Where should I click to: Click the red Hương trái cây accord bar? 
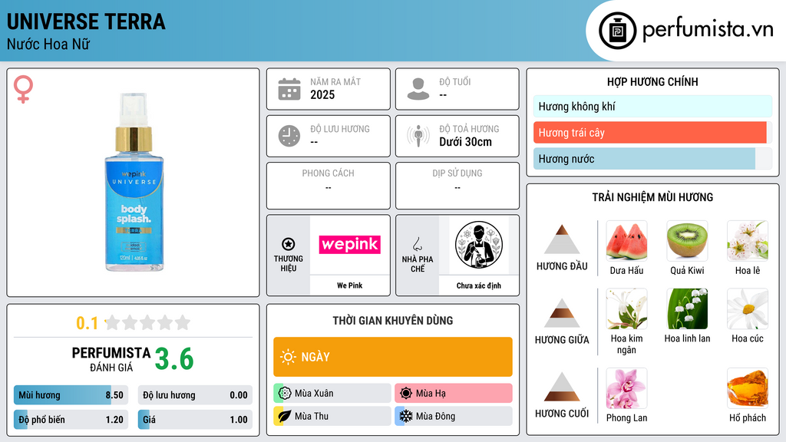pyautogui.click(x=652, y=132)
